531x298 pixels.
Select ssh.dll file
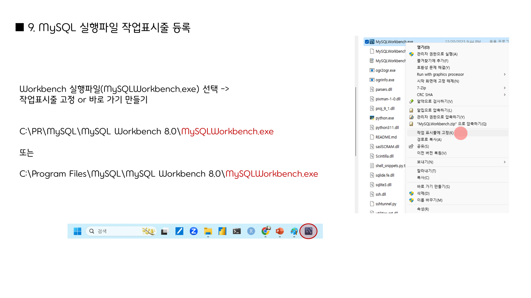[x=381, y=194]
